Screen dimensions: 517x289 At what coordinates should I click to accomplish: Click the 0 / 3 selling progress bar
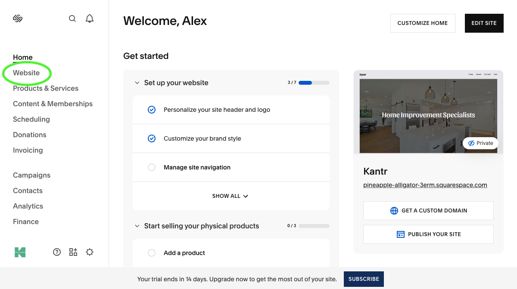(314, 226)
